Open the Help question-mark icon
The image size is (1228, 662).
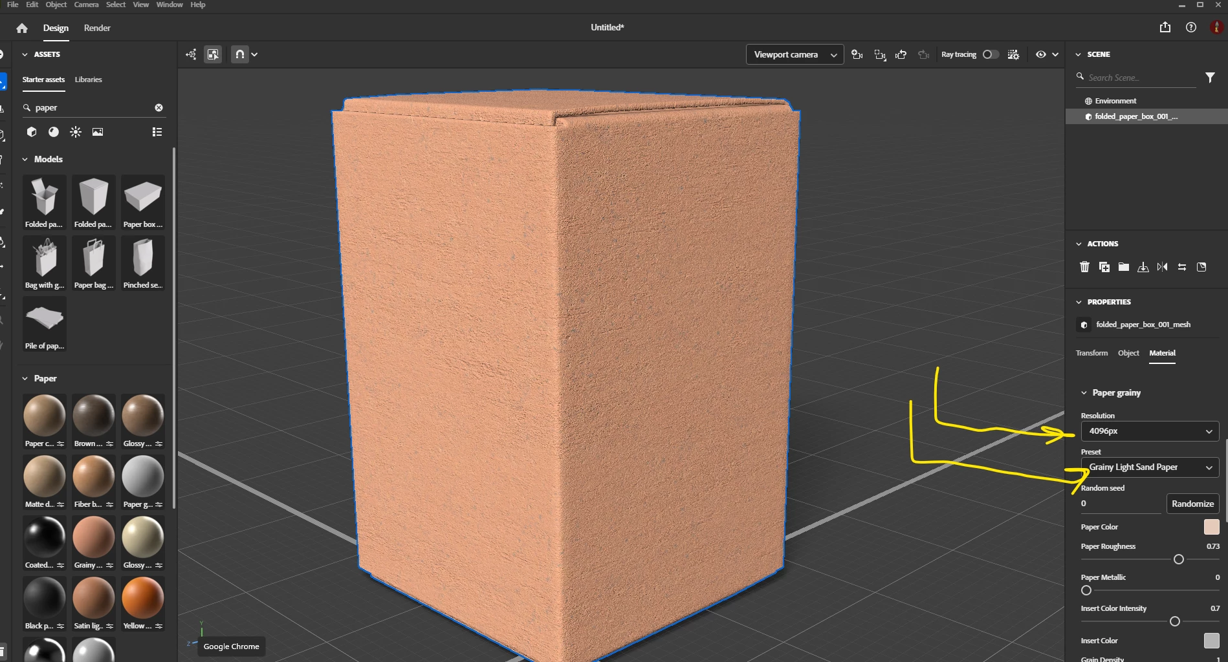(1191, 27)
